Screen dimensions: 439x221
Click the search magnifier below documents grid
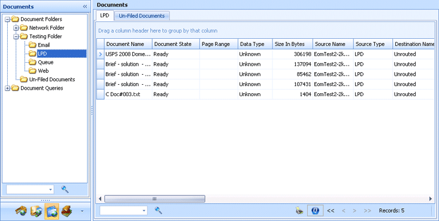pyautogui.click(x=159, y=210)
